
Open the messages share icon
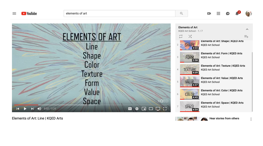point(228,14)
